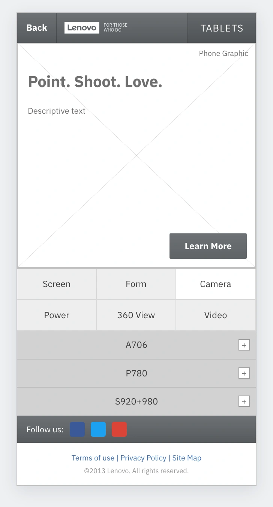
Task: Expand the P780 section plus icon
Action: click(x=244, y=373)
